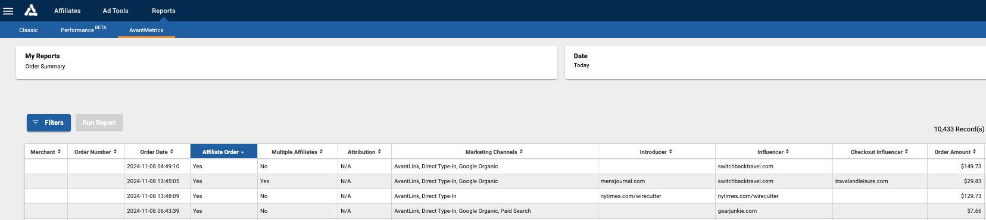
Task: Sort by Influencer column
Action: click(773, 152)
